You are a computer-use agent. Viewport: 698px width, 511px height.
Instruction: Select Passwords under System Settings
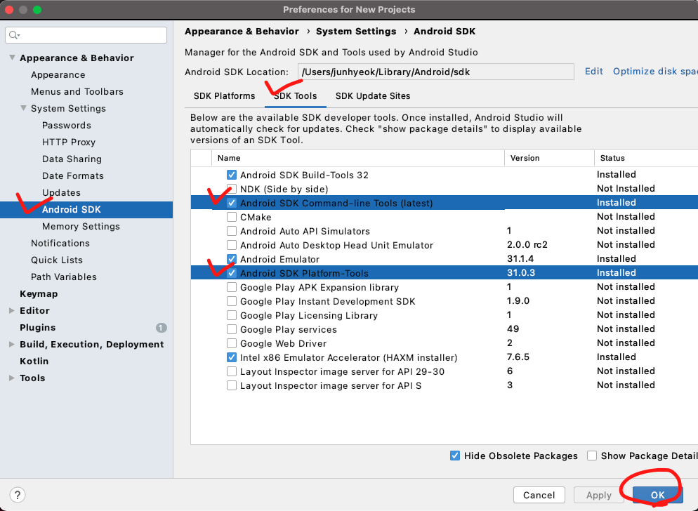click(x=66, y=125)
